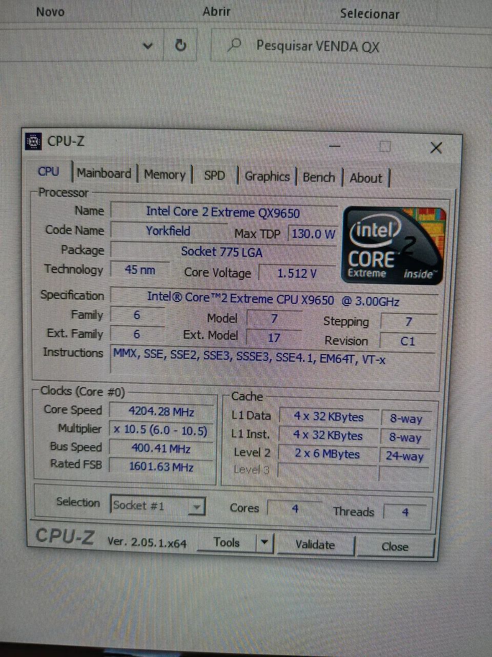This screenshot has width=492, height=657.
Task: Click the CPU-Z app icon in title bar
Action: pyautogui.click(x=33, y=141)
